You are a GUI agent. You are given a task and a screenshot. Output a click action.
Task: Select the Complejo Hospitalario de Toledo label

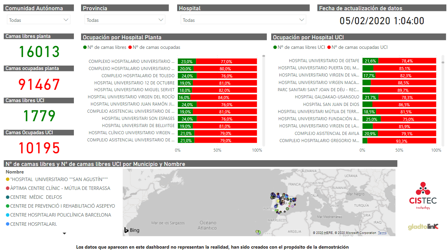pos(138,76)
